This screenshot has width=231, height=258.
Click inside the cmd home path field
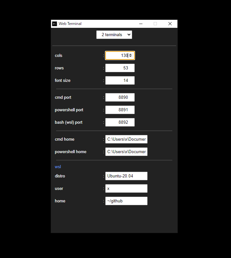(126, 139)
